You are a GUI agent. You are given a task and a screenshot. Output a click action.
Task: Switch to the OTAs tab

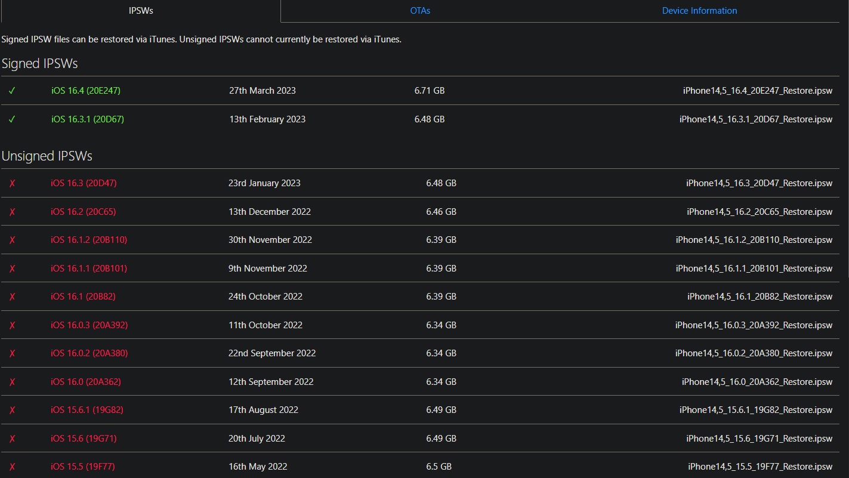coord(420,11)
